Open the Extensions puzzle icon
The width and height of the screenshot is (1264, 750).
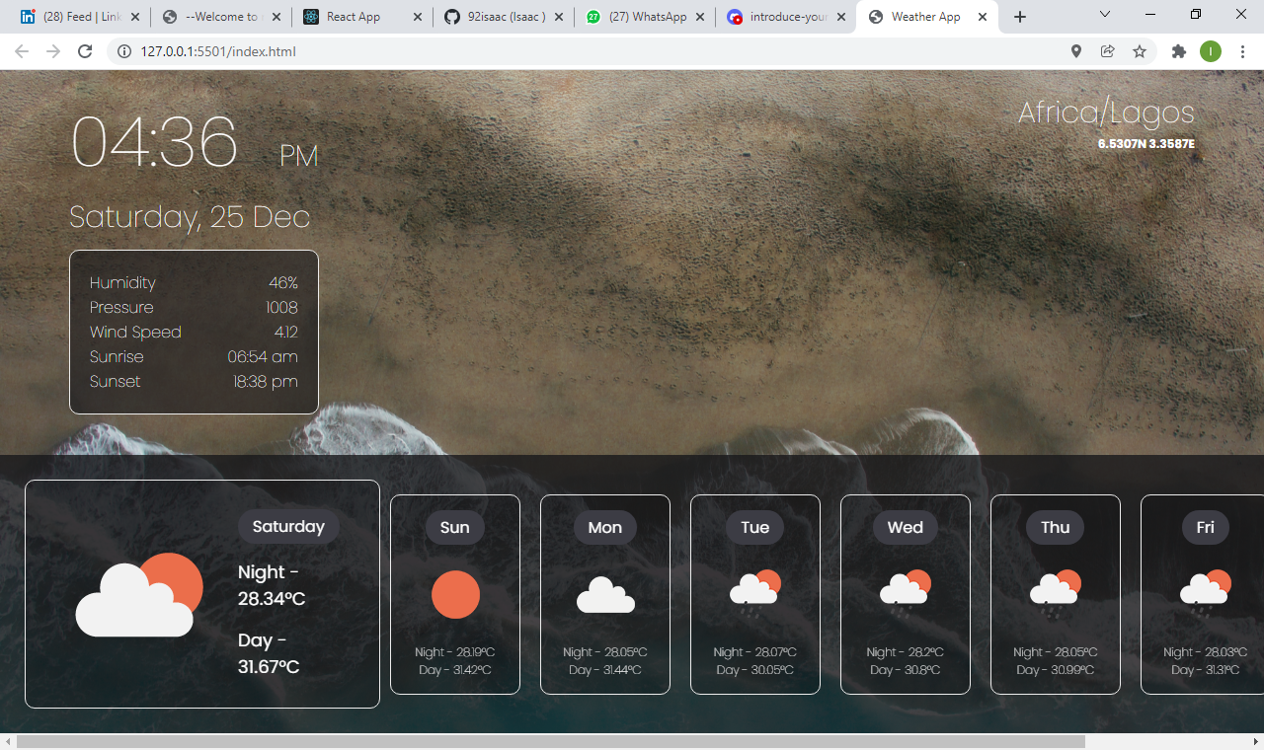[x=1178, y=51]
